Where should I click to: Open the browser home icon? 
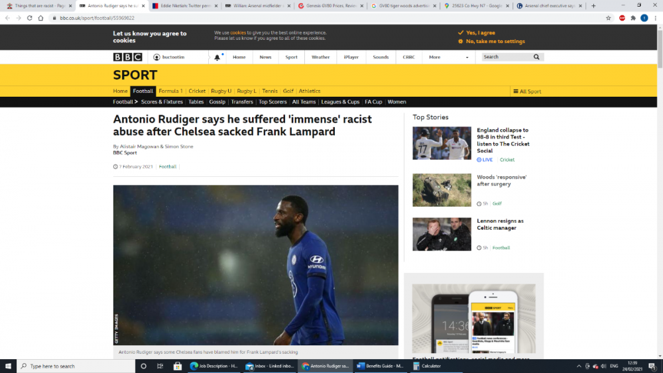(x=40, y=18)
